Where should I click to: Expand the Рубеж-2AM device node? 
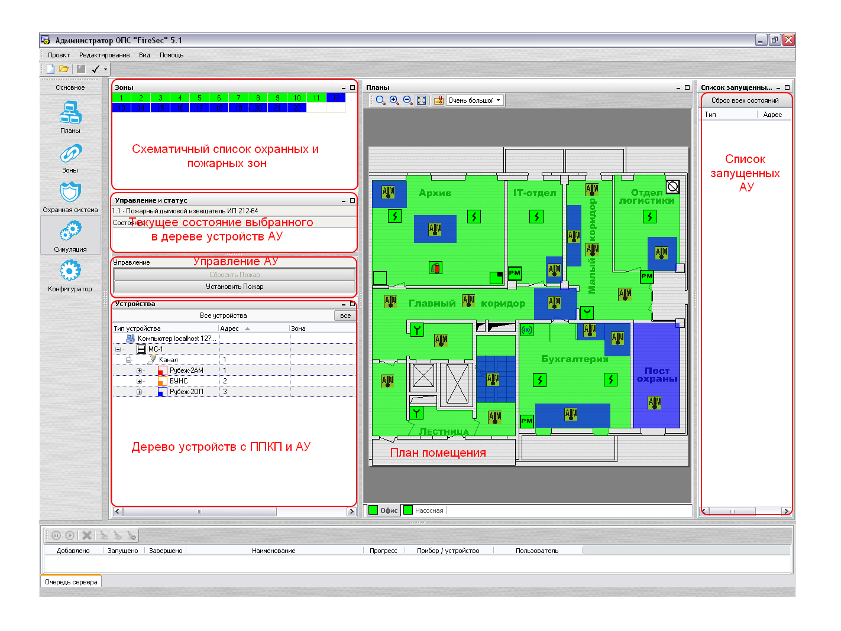pos(140,371)
